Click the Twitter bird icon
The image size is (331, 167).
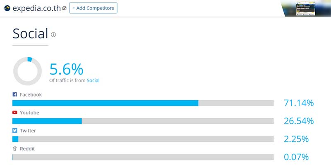pyautogui.click(x=15, y=131)
